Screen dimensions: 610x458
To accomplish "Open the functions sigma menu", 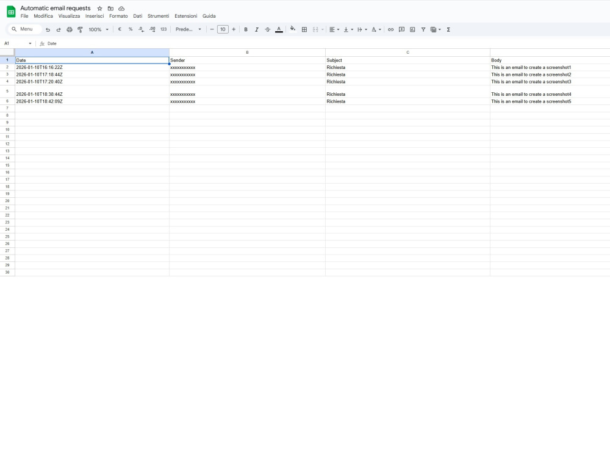I will click(x=448, y=29).
